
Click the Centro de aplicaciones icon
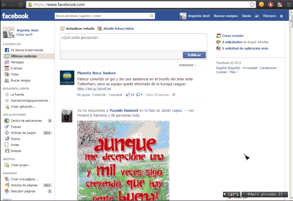[7, 121]
